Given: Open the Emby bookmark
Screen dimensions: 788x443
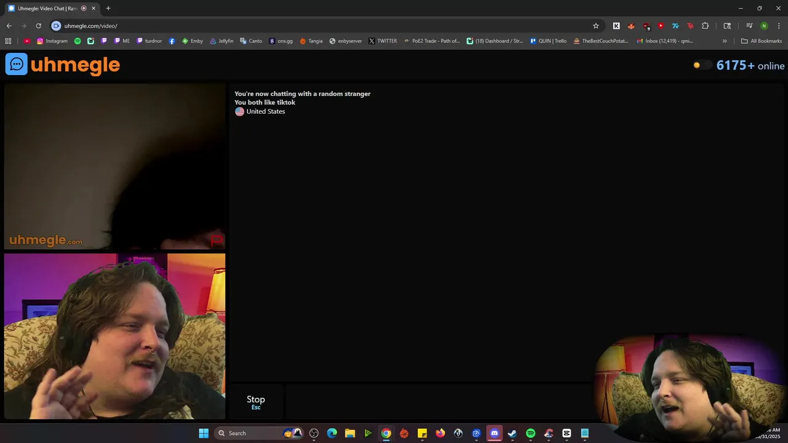Looking at the screenshot, I should (192, 41).
